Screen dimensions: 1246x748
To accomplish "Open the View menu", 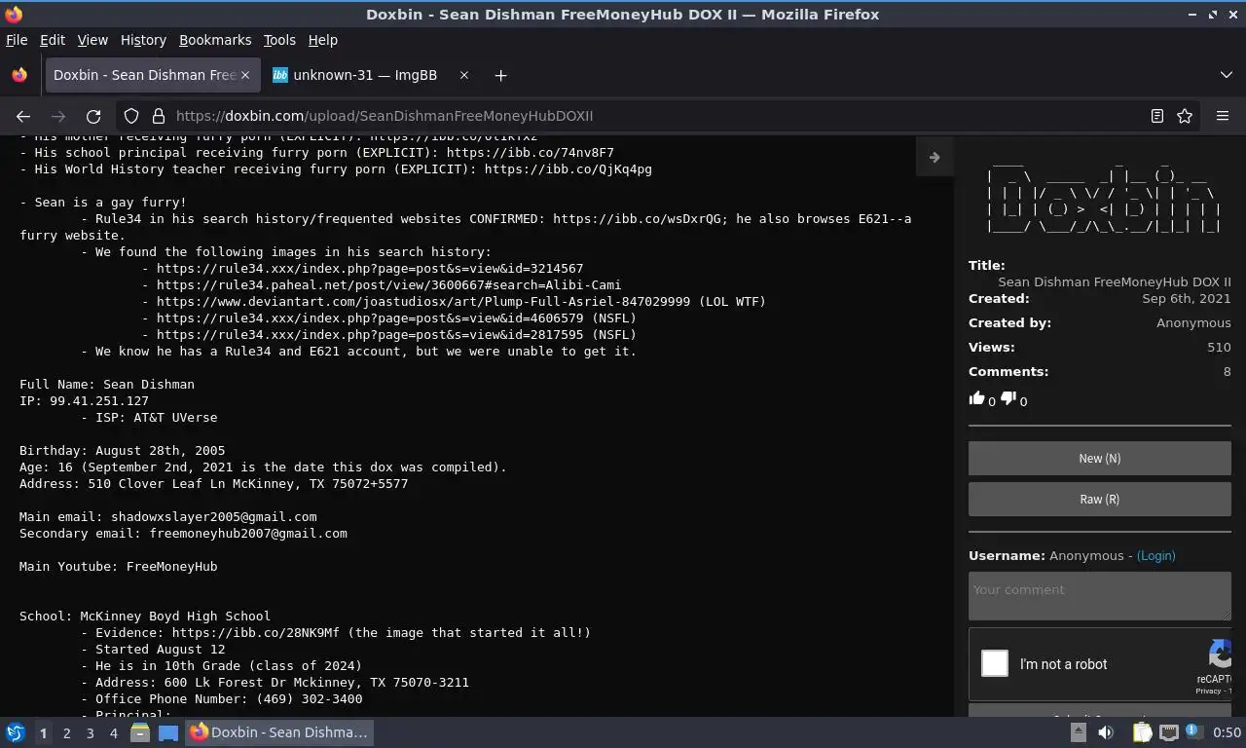I will (92, 40).
